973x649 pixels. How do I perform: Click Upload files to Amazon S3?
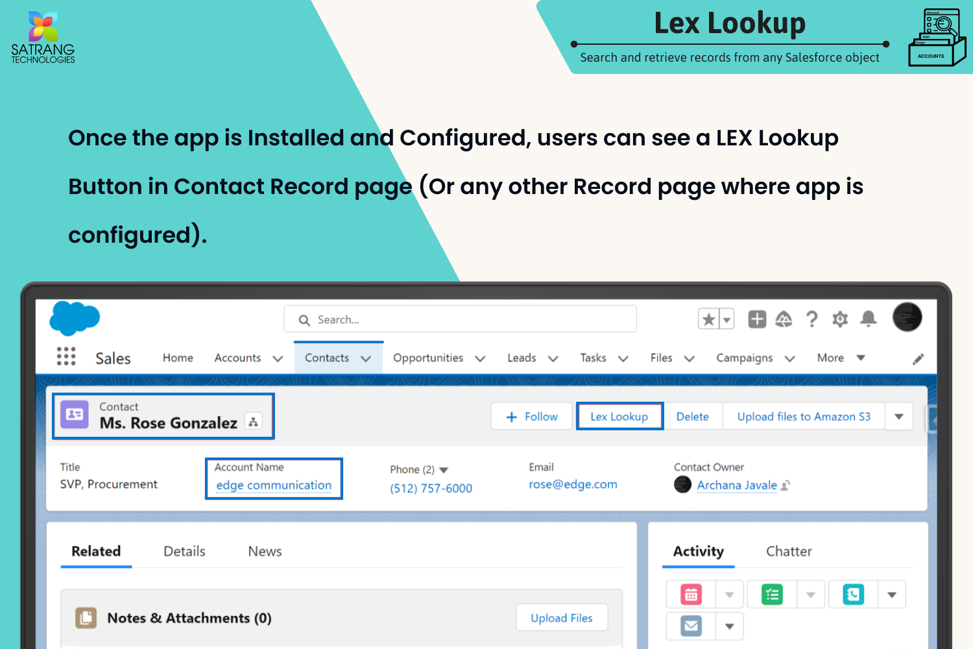click(804, 417)
